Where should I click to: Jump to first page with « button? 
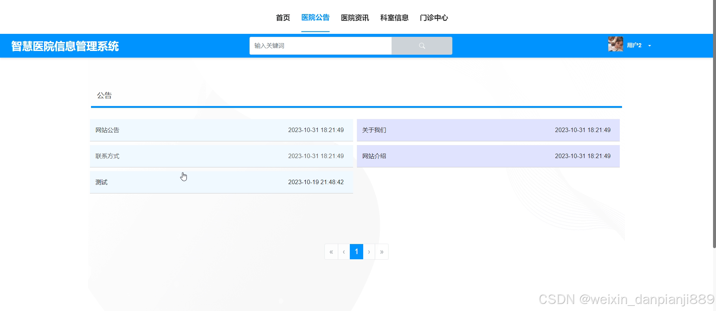[331, 252]
